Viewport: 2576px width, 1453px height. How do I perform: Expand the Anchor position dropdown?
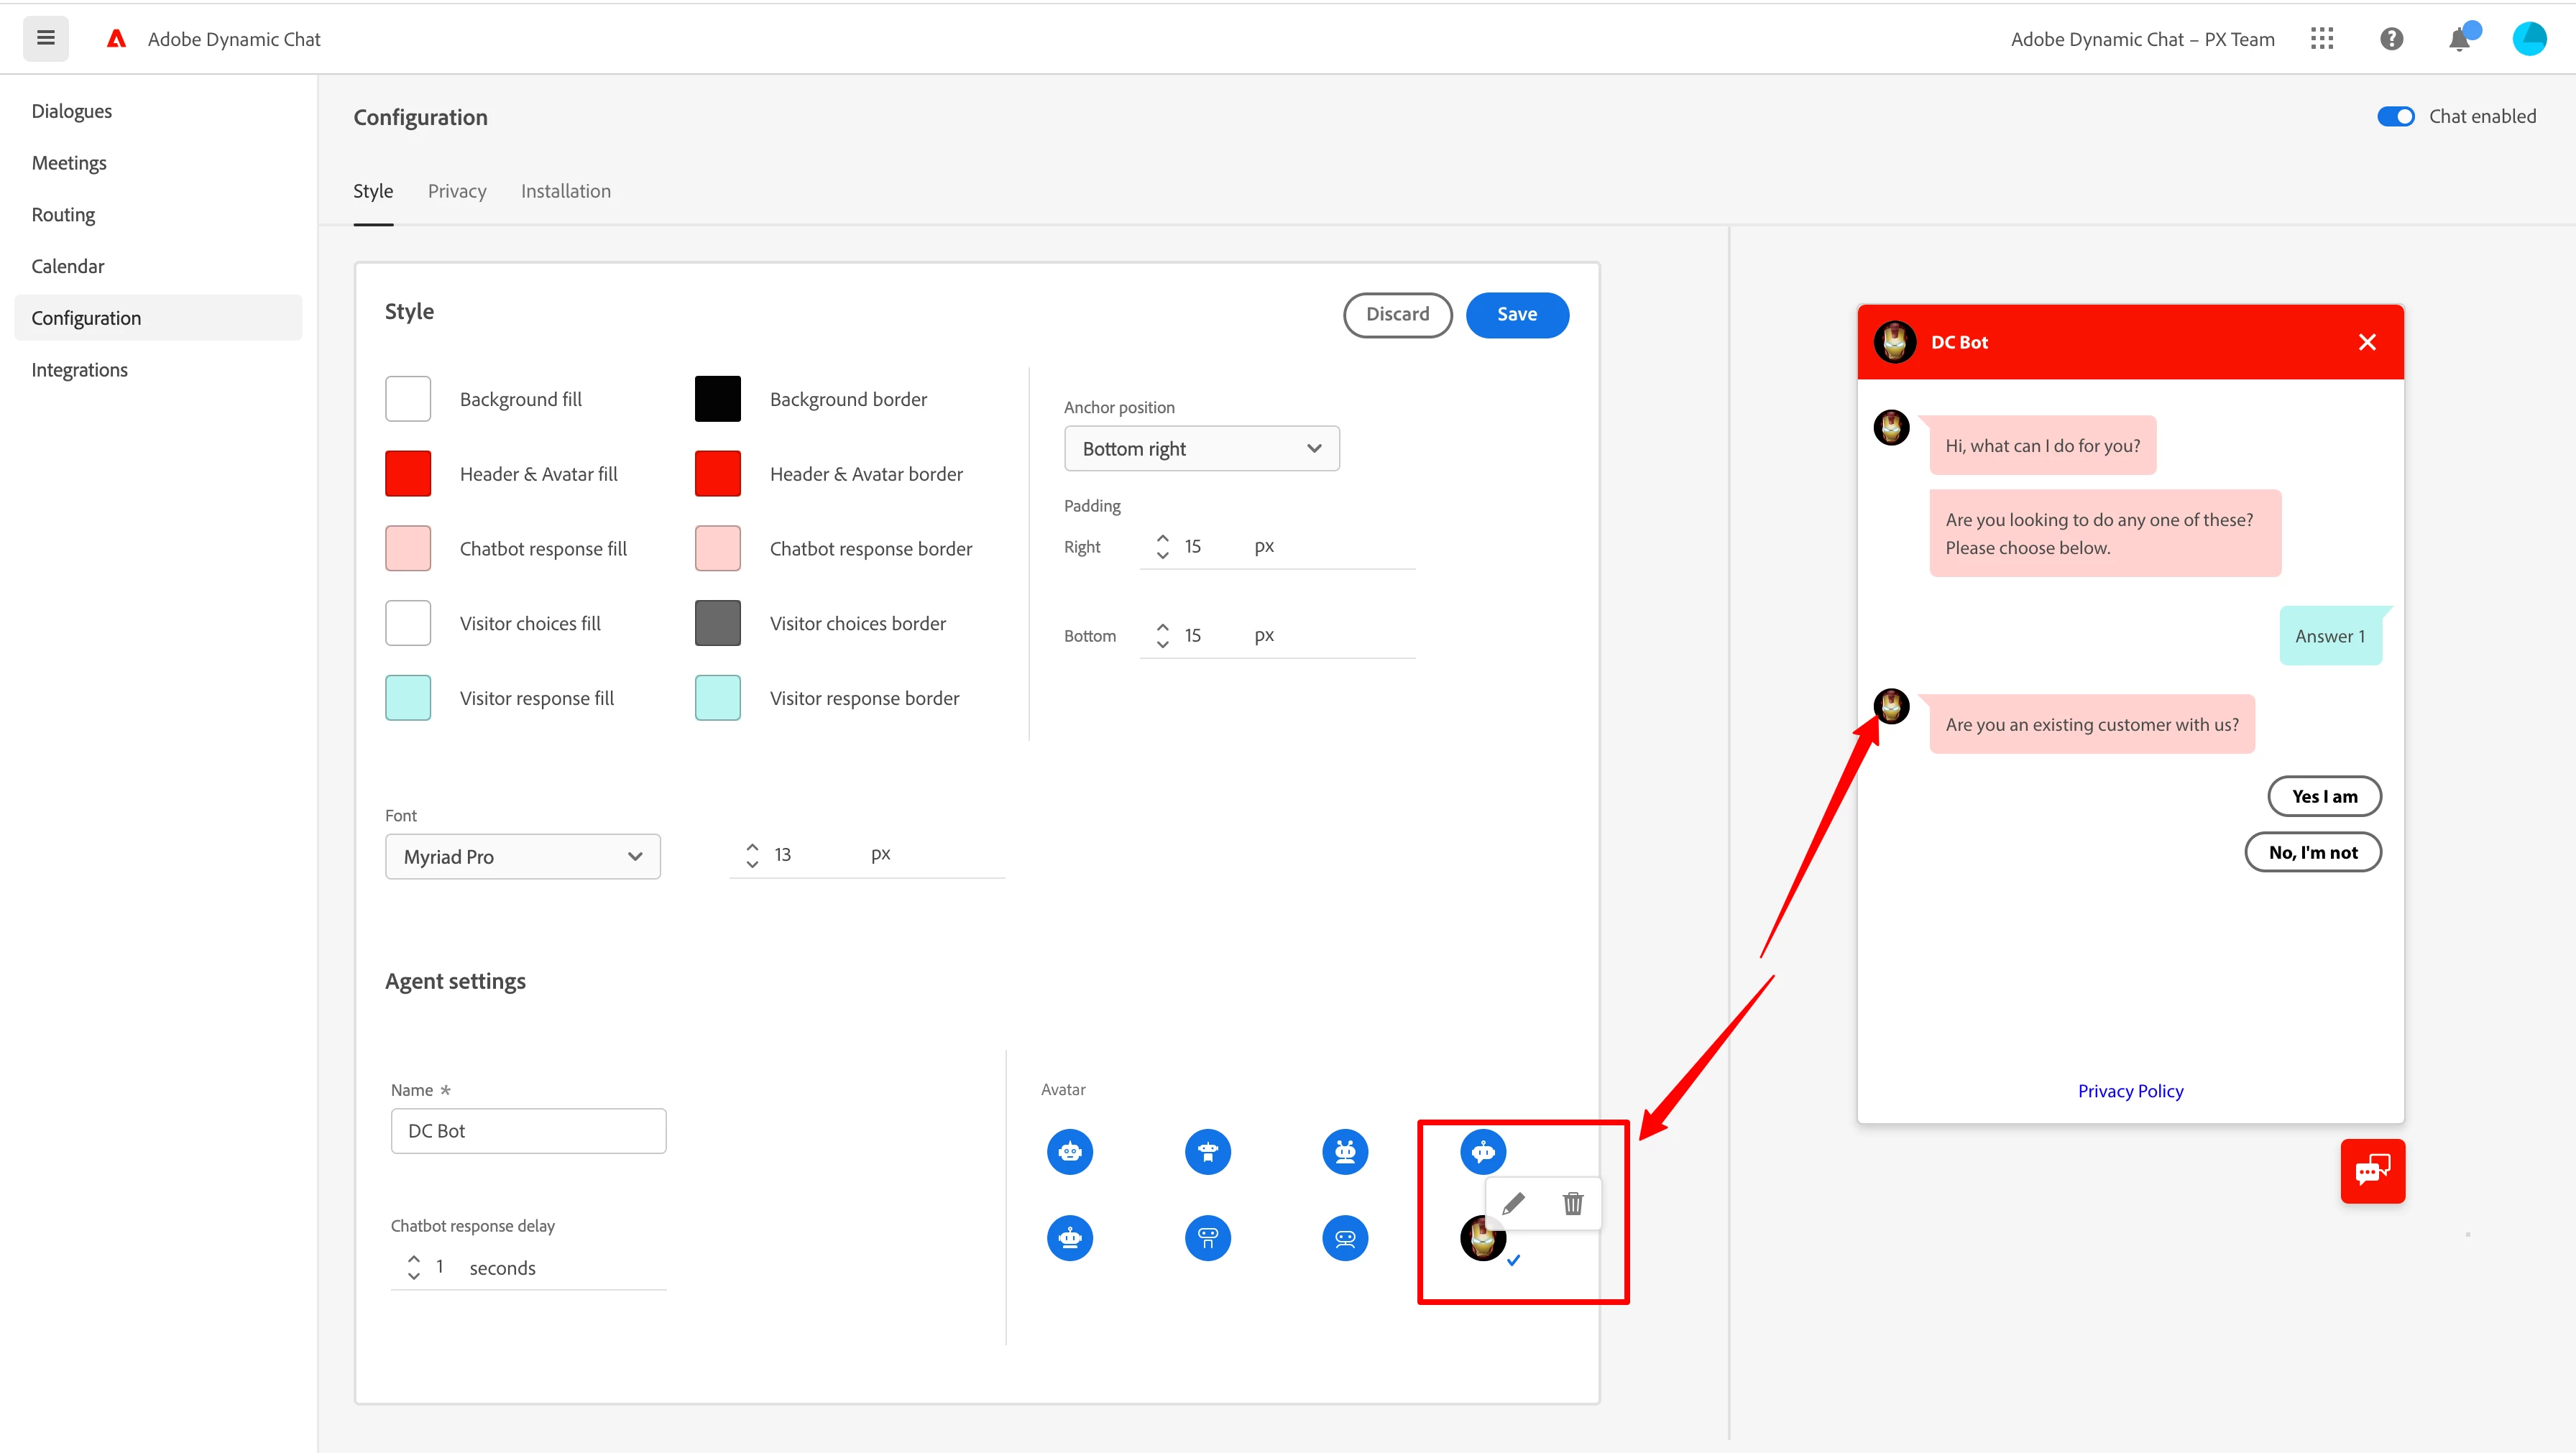pos(1201,449)
